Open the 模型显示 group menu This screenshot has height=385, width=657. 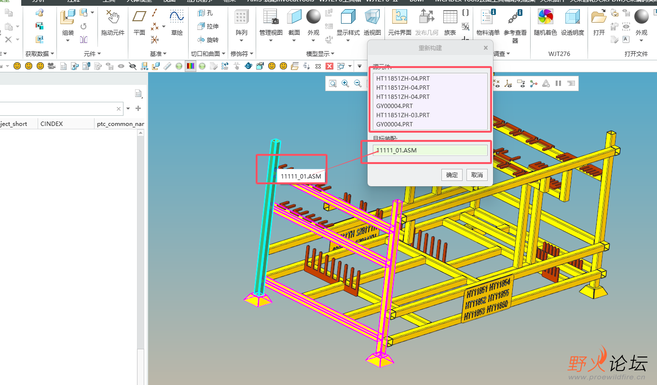(320, 54)
